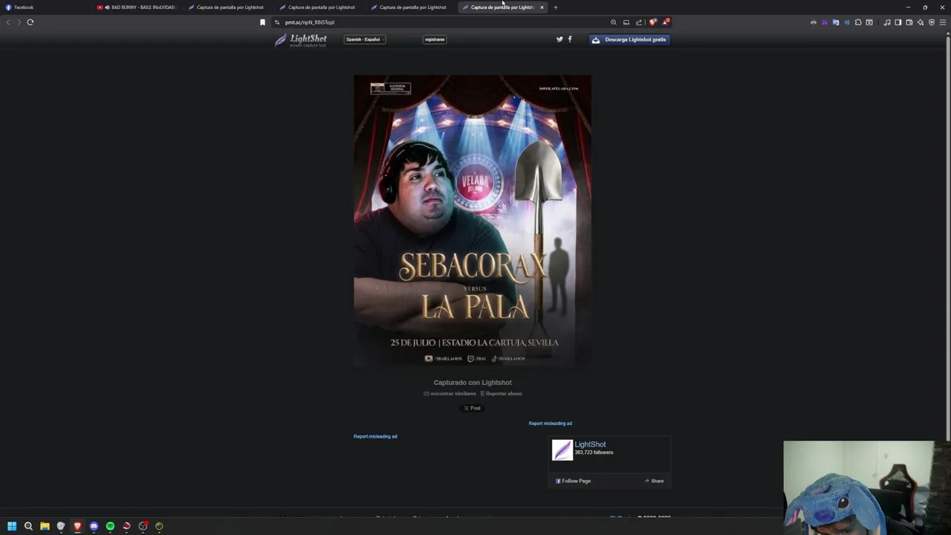Open the Spanish - Español language dropdown
This screenshot has height=535, width=951.
click(365, 39)
